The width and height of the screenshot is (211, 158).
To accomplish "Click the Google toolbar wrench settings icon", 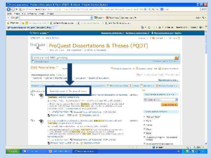I will click(203, 18).
